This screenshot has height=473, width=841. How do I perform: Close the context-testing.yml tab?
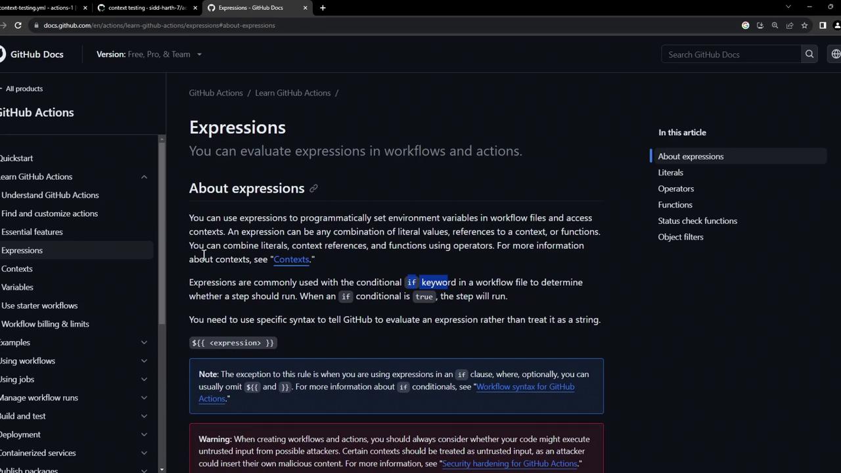coord(85,8)
